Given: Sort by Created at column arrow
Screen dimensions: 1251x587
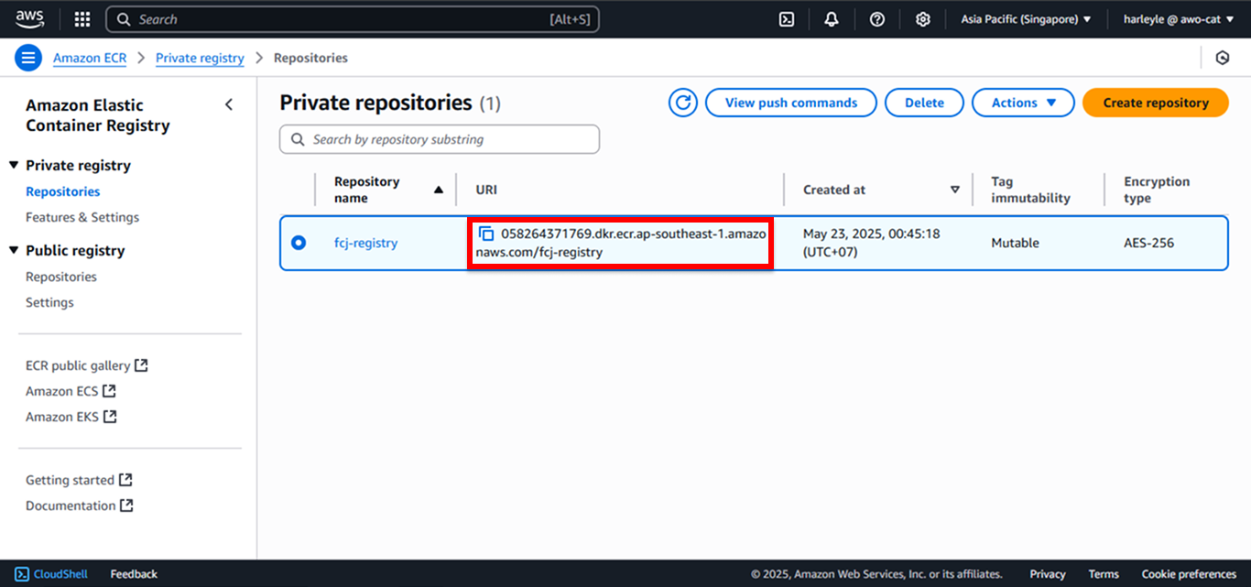Looking at the screenshot, I should click(x=955, y=190).
